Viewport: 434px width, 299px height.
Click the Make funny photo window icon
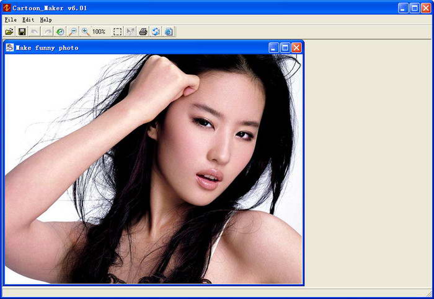[x=10, y=48]
